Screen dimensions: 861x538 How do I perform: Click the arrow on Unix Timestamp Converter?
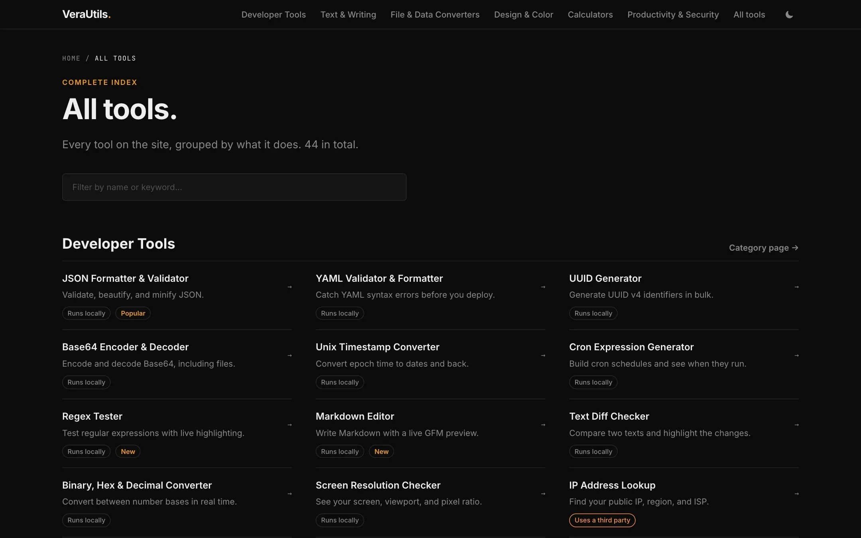pyautogui.click(x=543, y=355)
